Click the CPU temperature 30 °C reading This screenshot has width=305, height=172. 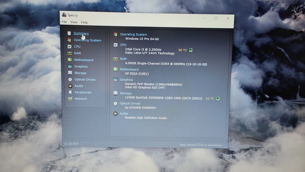click(182, 50)
